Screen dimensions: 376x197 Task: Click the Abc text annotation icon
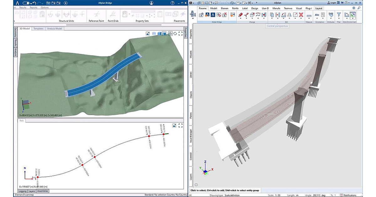pyautogui.click(x=317, y=14)
